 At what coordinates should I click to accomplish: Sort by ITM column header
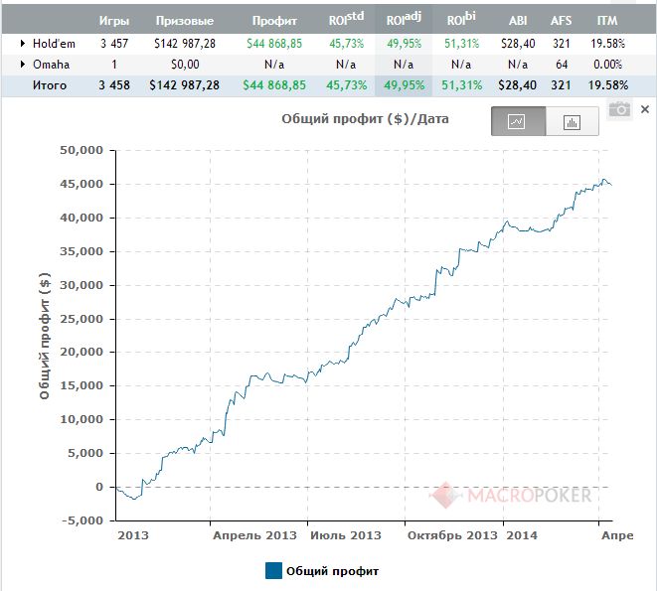tap(607, 21)
